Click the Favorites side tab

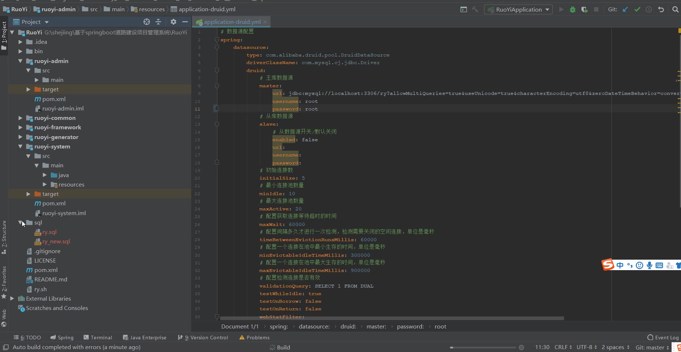pos(4,282)
